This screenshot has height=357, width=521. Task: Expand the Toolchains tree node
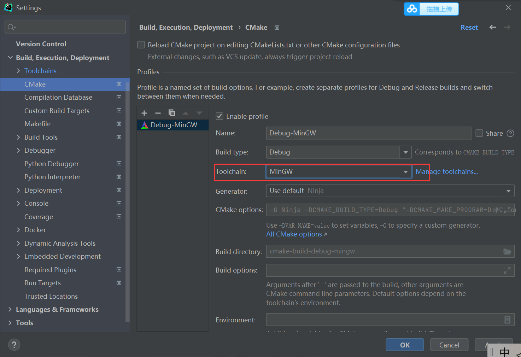pos(18,71)
